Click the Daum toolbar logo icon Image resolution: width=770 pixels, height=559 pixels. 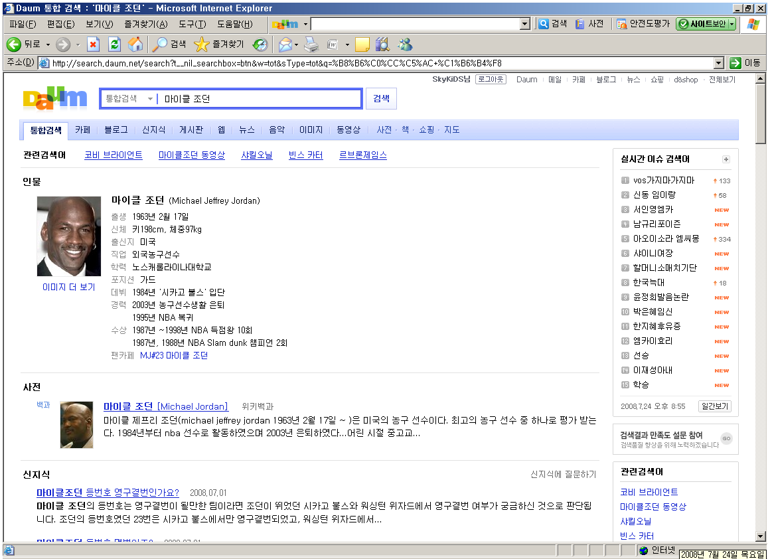[x=285, y=24]
